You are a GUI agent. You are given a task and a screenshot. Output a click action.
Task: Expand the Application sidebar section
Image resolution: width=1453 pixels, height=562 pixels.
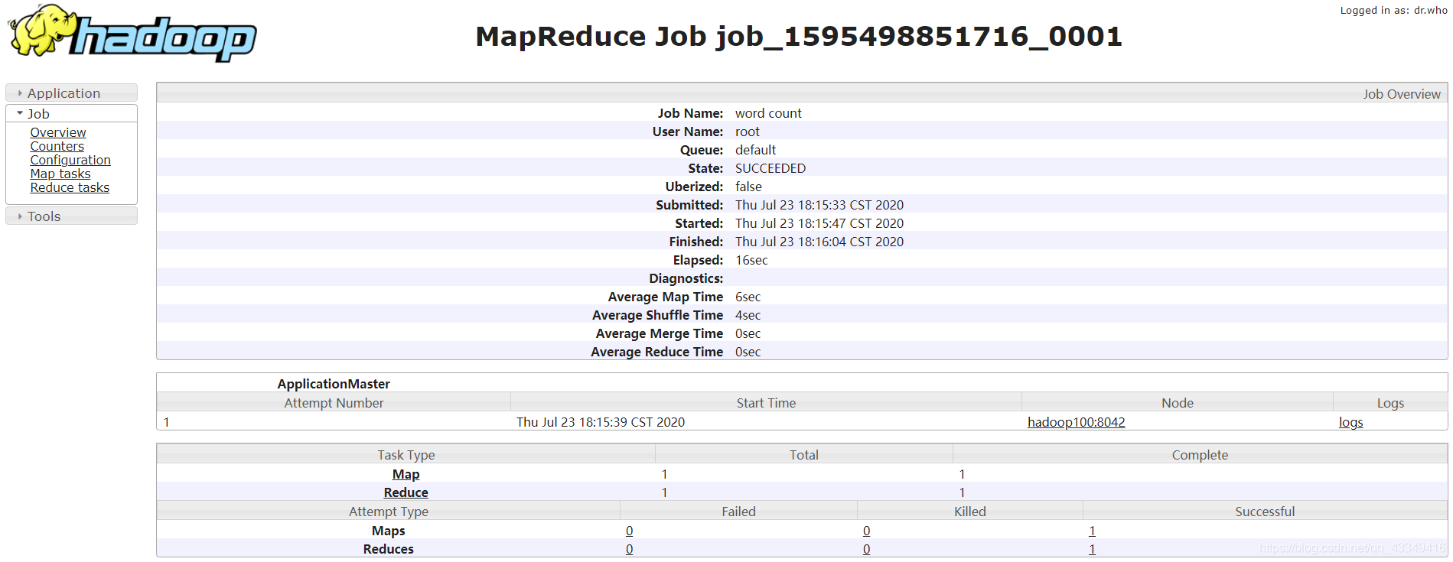tap(71, 93)
